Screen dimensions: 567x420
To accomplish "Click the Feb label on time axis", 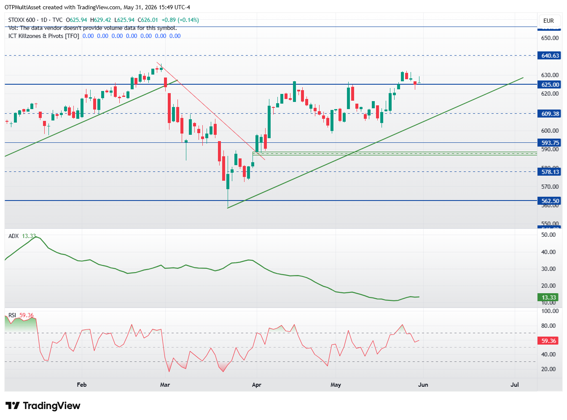I will (82, 385).
